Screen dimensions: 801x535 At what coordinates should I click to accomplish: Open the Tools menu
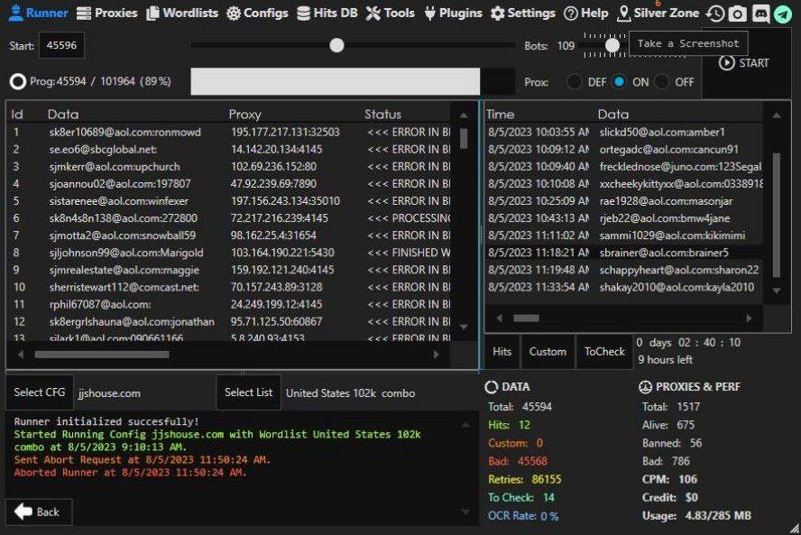click(391, 13)
